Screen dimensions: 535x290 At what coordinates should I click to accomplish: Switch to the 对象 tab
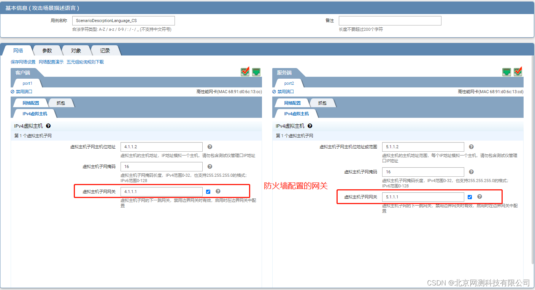click(x=76, y=51)
